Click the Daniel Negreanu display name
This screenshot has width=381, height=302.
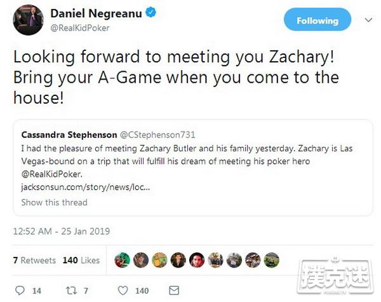[x=97, y=13]
